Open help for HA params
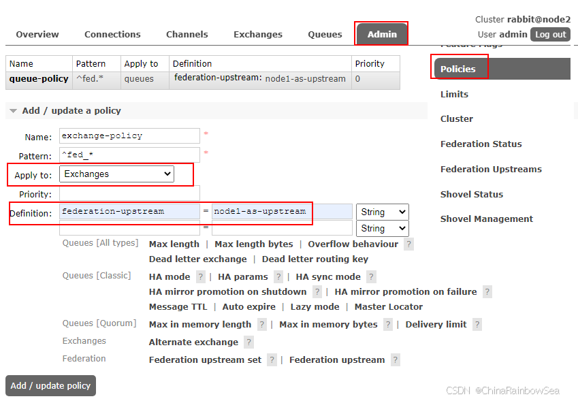578x401 pixels. 278,276
